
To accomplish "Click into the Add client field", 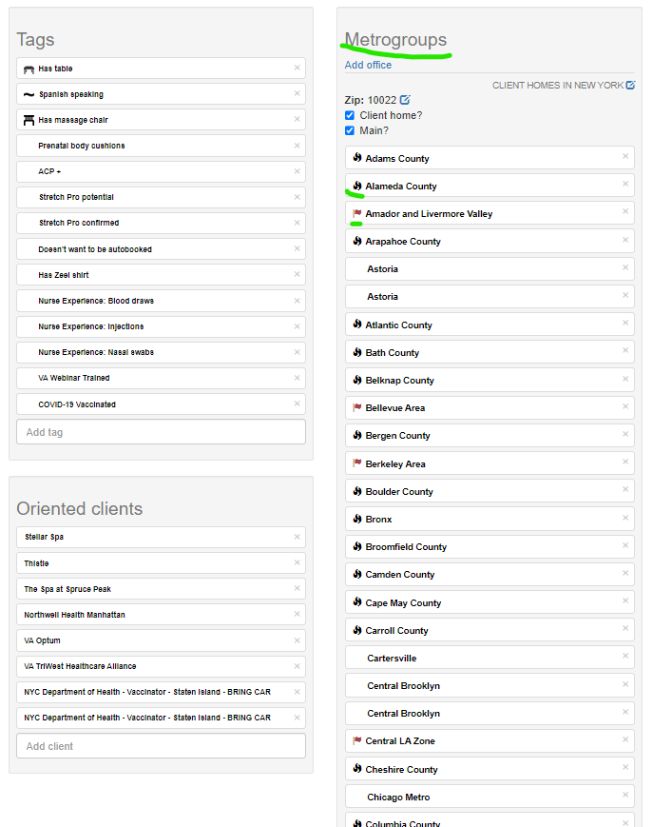I will (161, 746).
